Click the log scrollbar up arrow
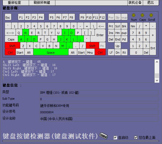Viewport: 162px width, 144px height. (157, 62)
